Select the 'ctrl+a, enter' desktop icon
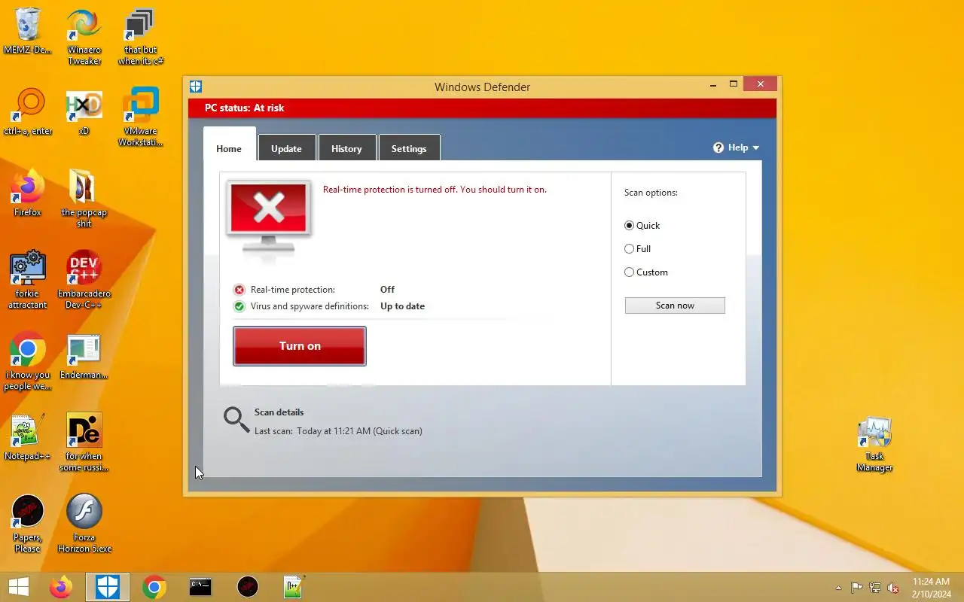 [x=28, y=112]
